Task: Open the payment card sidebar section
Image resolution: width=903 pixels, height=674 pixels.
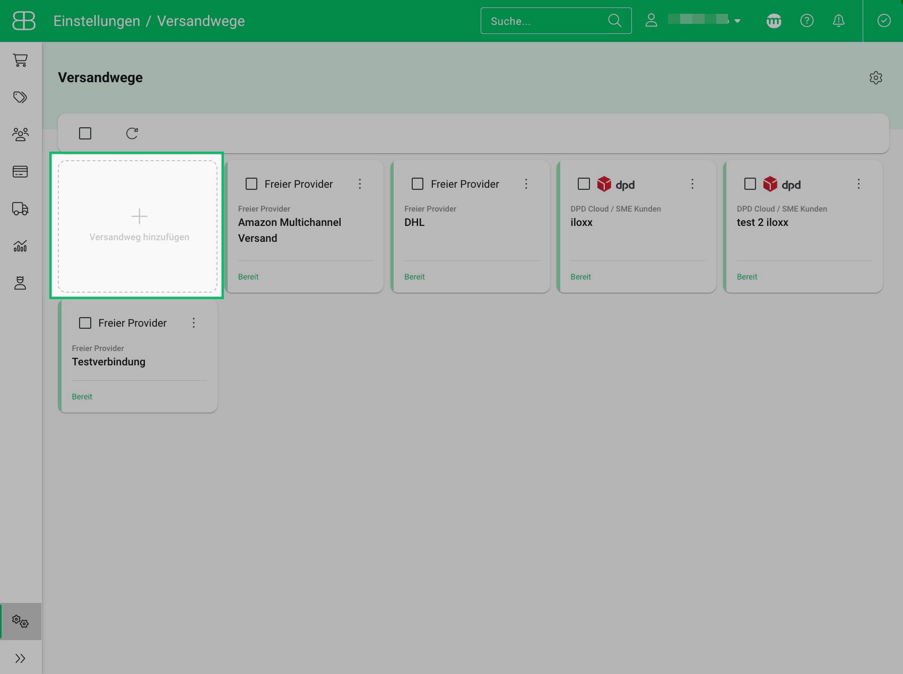Action: click(x=20, y=172)
